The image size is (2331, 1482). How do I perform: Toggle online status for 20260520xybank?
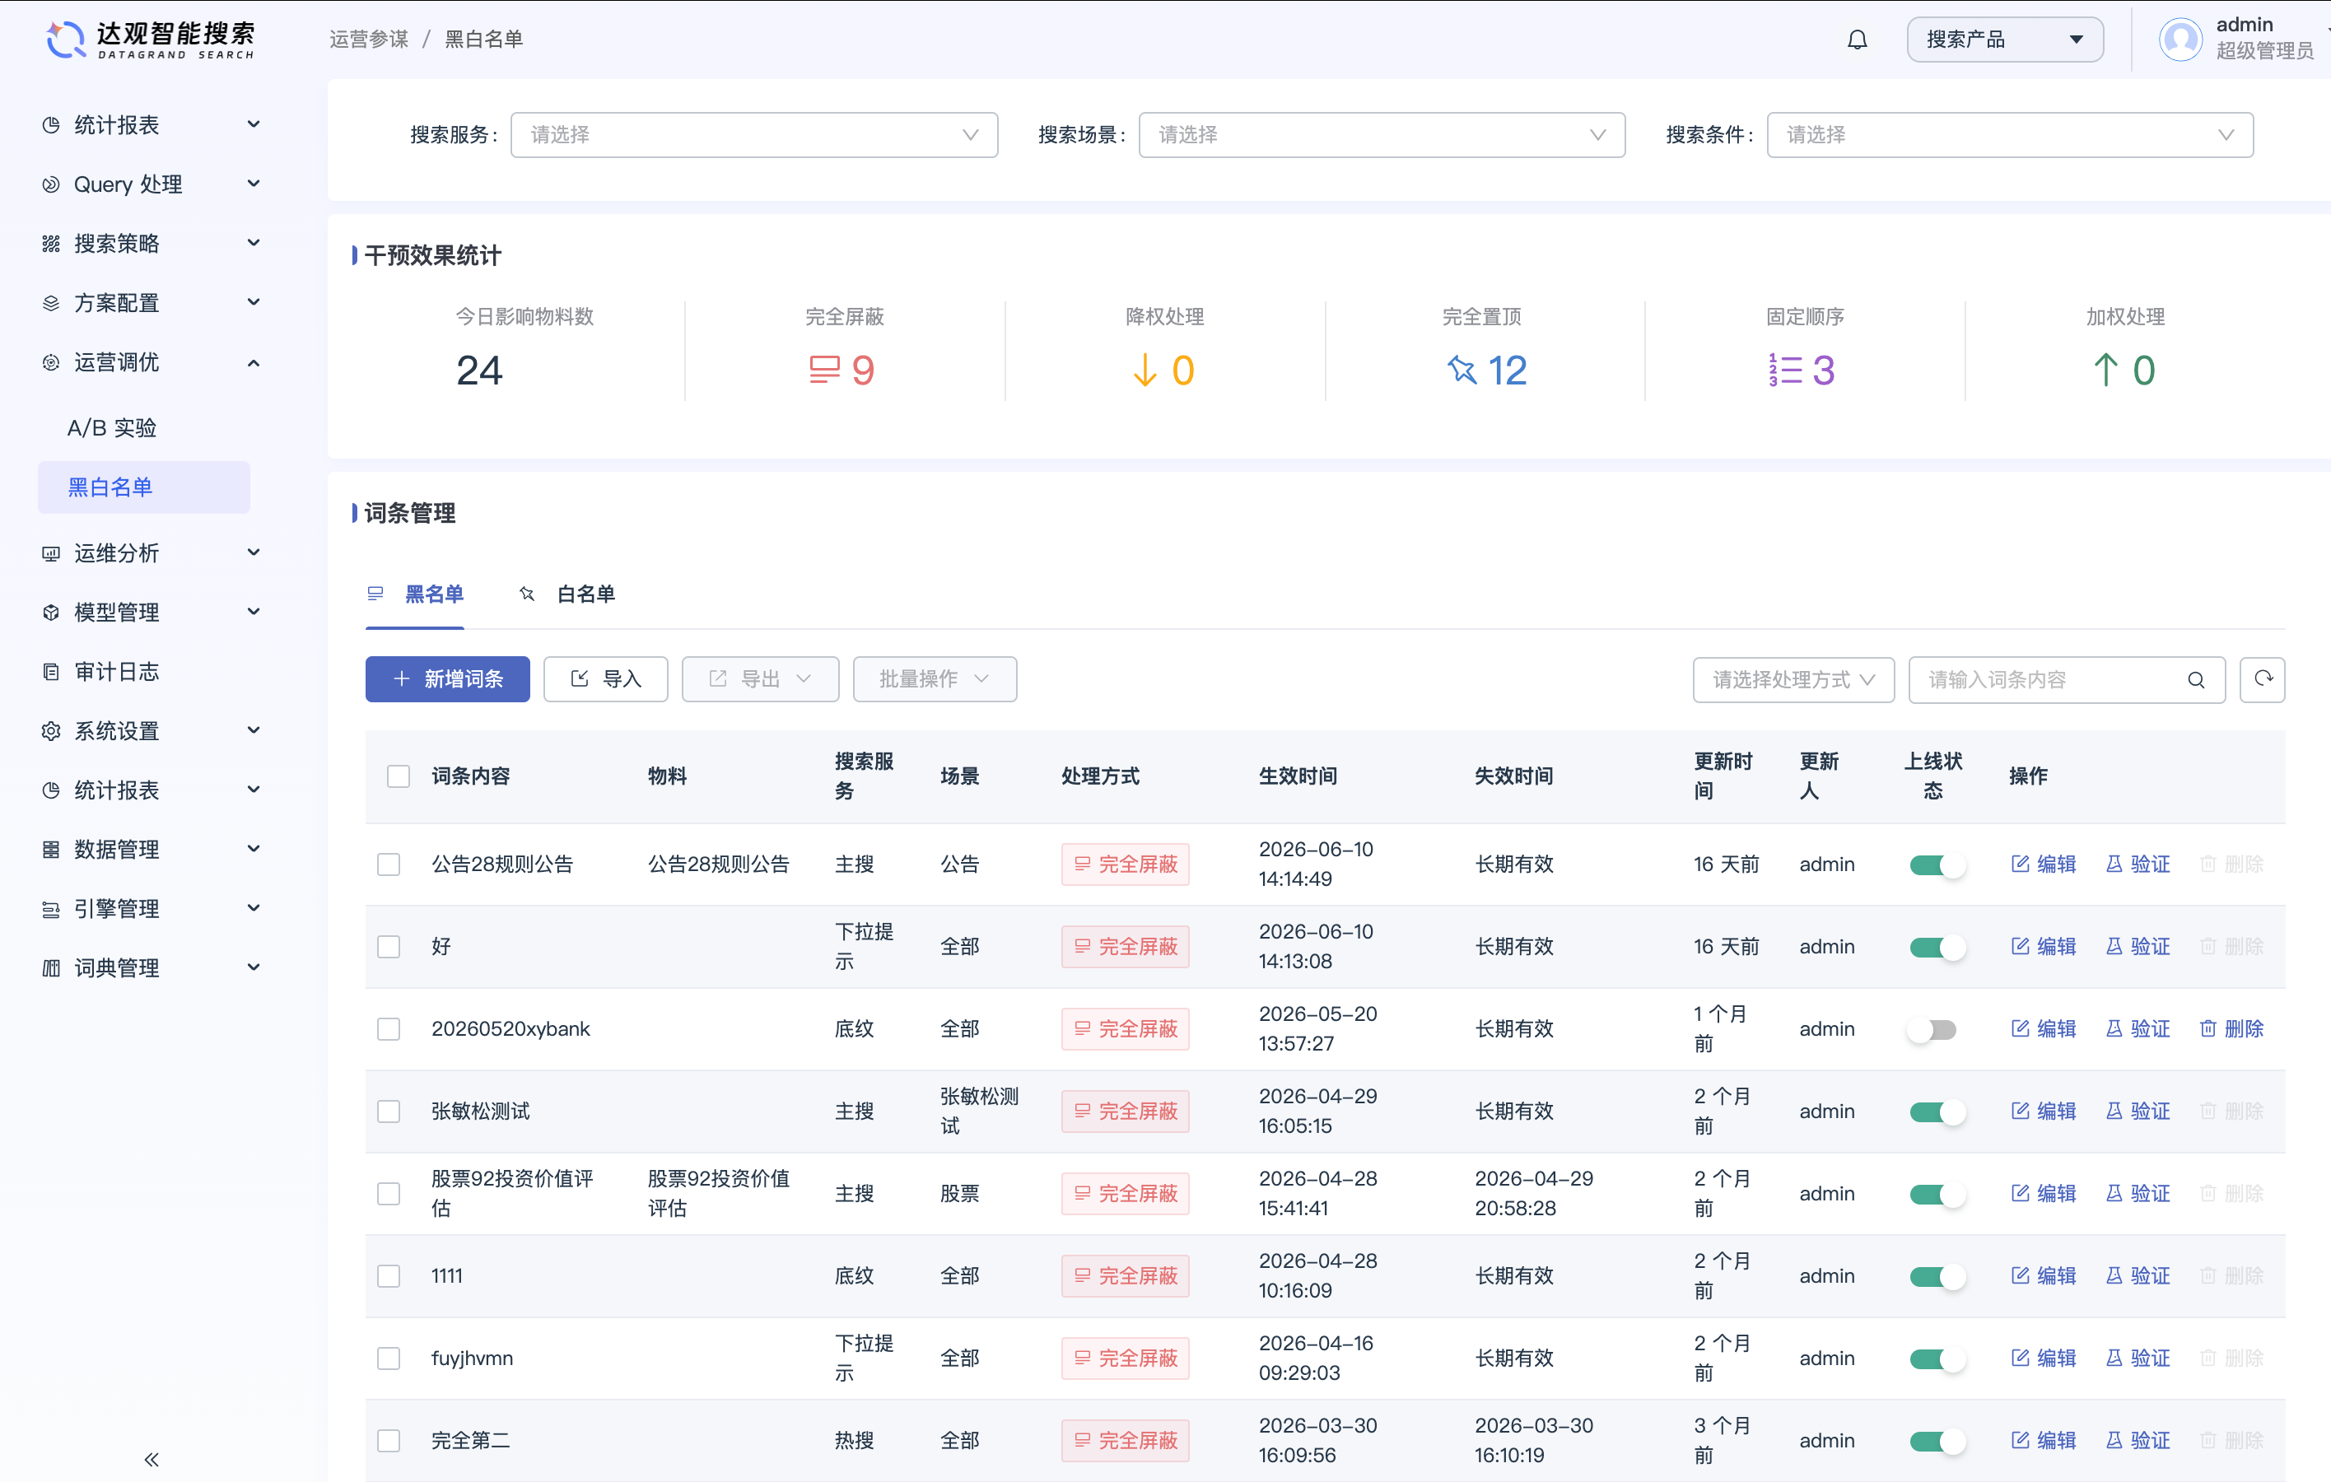click(x=1933, y=1029)
